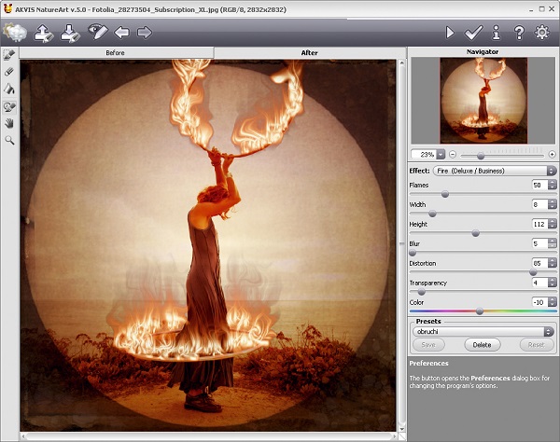
Task: Click the Distortion value field
Action: (539, 263)
